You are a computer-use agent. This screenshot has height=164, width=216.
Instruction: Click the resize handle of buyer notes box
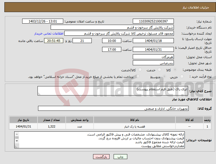pyautogui.click(x=16, y=147)
